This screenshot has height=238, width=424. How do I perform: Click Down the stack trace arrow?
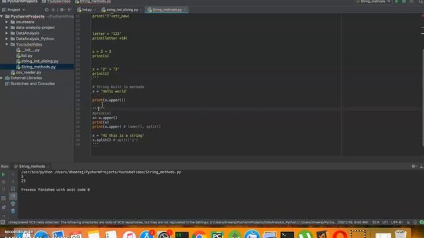(13, 182)
